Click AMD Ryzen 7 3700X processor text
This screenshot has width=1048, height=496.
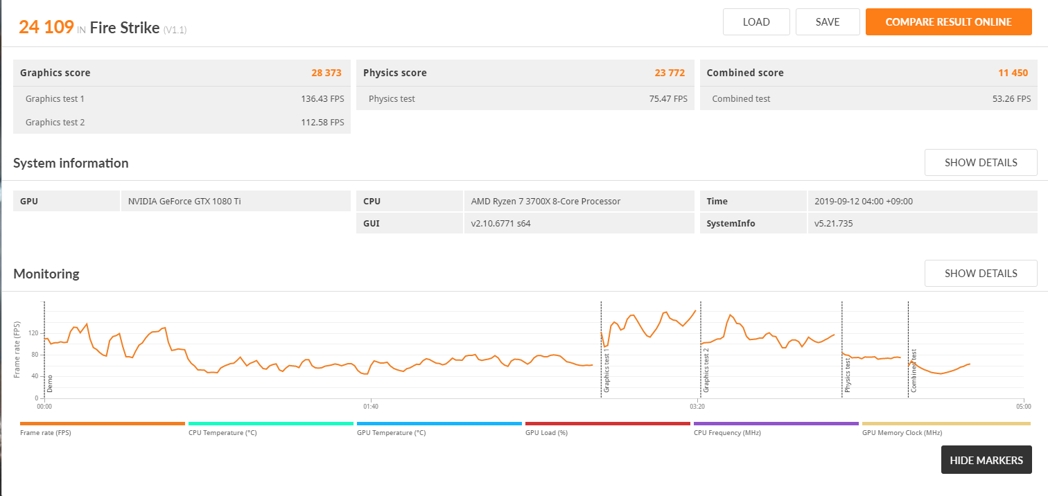(x=545, y=201)
